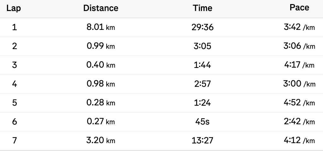The height and width of the screenshot is (151, 323).
Task: Click the Time column header
Action: (x=203, y=8)
